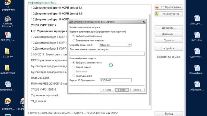
Task: Select Управление торговлей database entry
Action: click(45, 95)
